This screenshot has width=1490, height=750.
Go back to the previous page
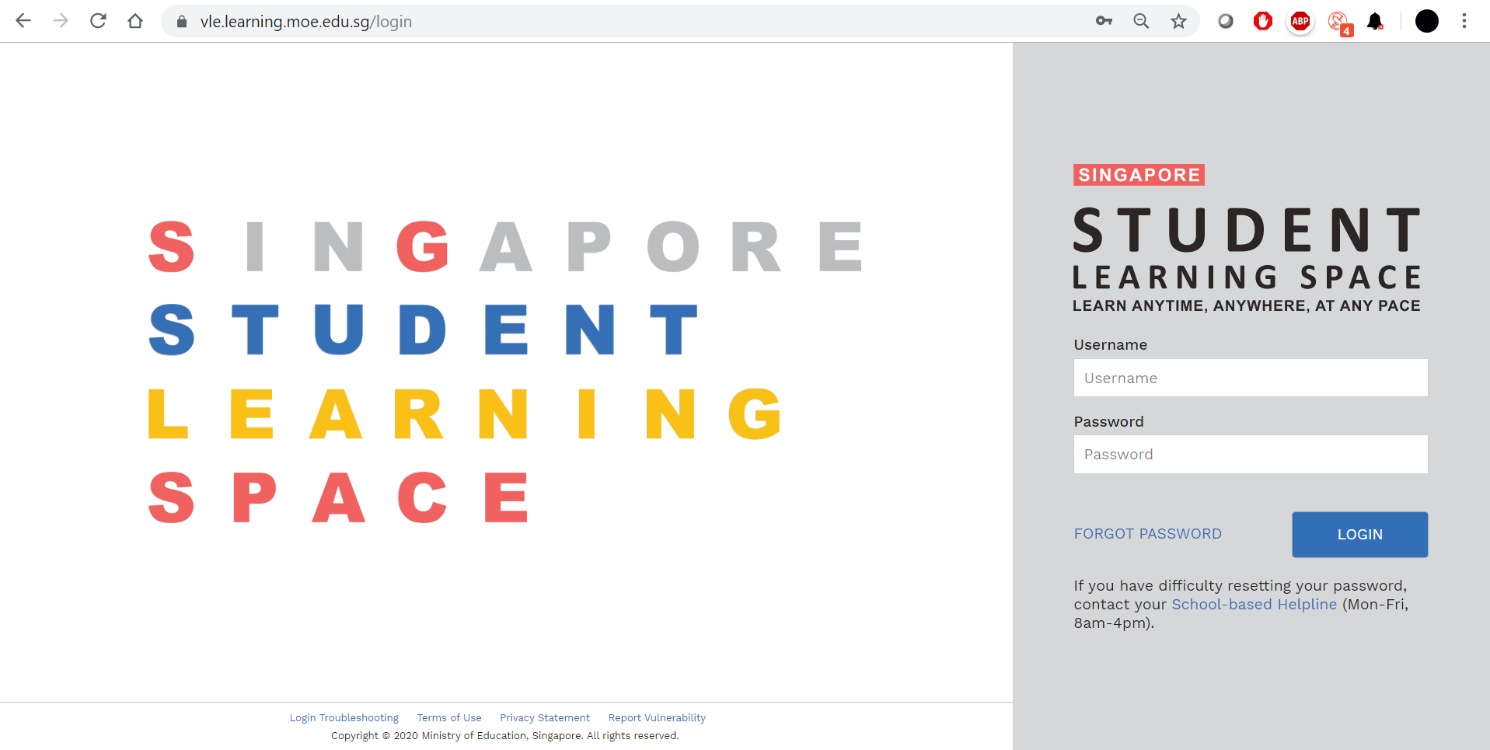point(23,21)
